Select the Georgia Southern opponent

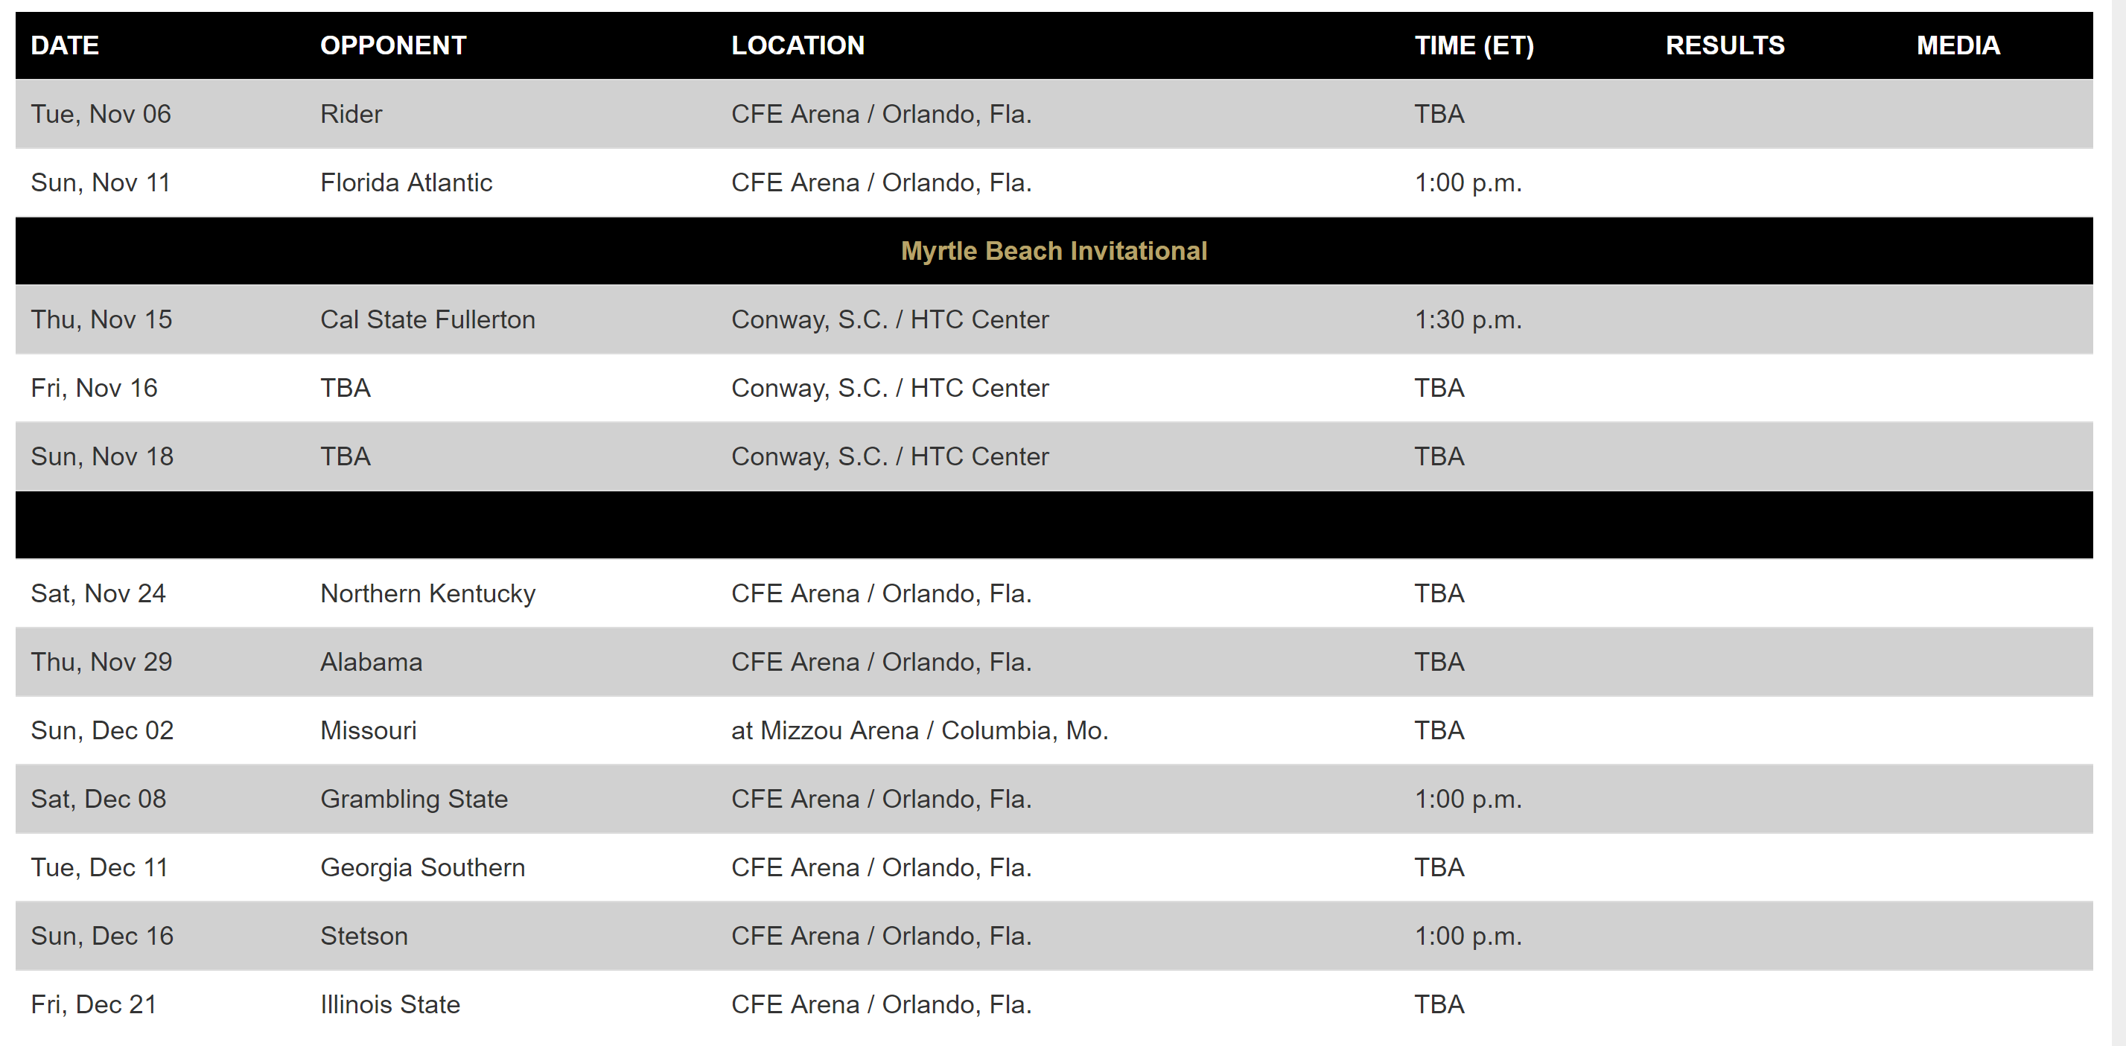tap(422, 867)
